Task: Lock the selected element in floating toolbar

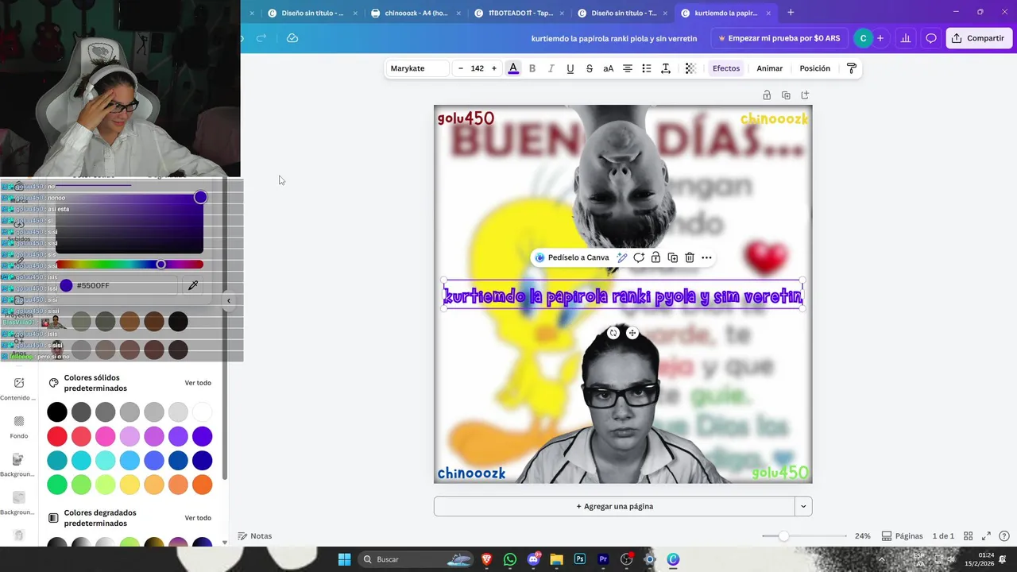Action: [x=655, y=257]
